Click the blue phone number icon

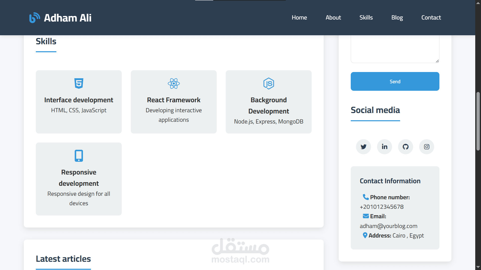[x=366, y=197]
